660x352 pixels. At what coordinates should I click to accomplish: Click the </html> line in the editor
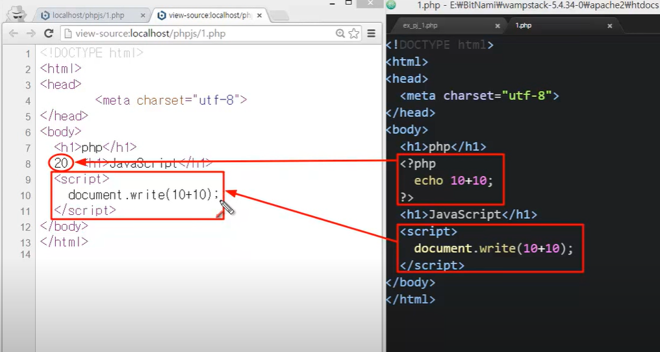click(411, 299)
